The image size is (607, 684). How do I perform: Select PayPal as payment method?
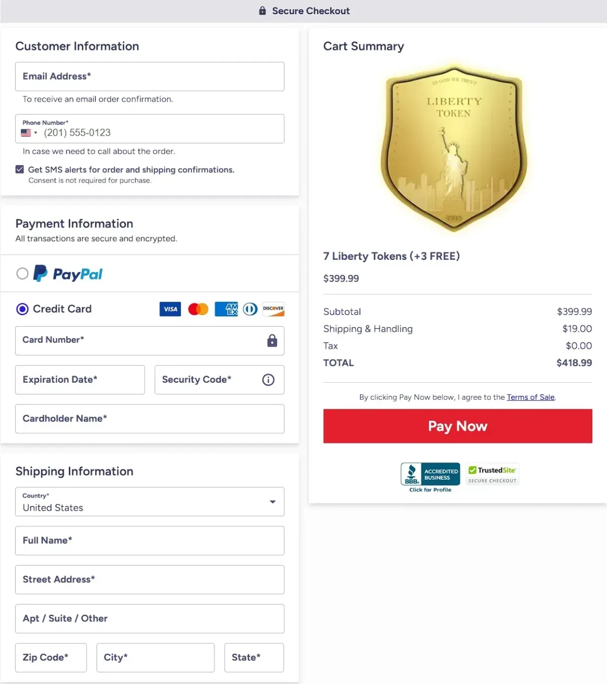tap(22, 273)
